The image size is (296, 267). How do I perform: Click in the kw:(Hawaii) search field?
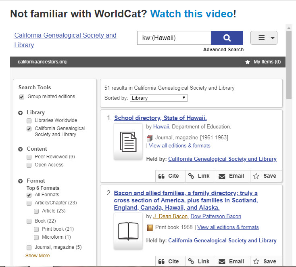coord(174,38)
